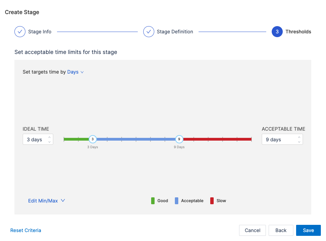Click the Ideal Time input field

34,140
